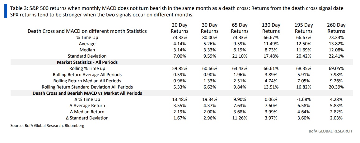Image resolution: width=360 pixels, height=143 pixels.
Task: Click the 80.00% value in the table
Action: tap(209, 37)
